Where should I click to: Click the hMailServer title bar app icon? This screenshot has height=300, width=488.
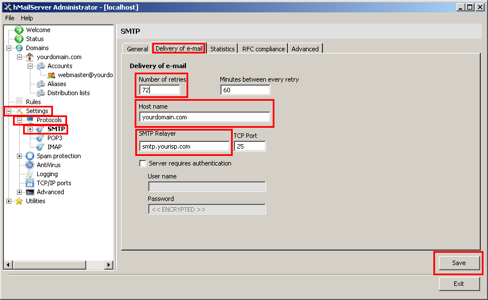8,7
